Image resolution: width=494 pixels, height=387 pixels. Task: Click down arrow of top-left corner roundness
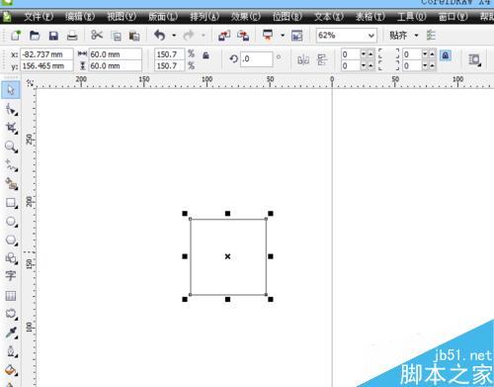[x=364, y=53]
